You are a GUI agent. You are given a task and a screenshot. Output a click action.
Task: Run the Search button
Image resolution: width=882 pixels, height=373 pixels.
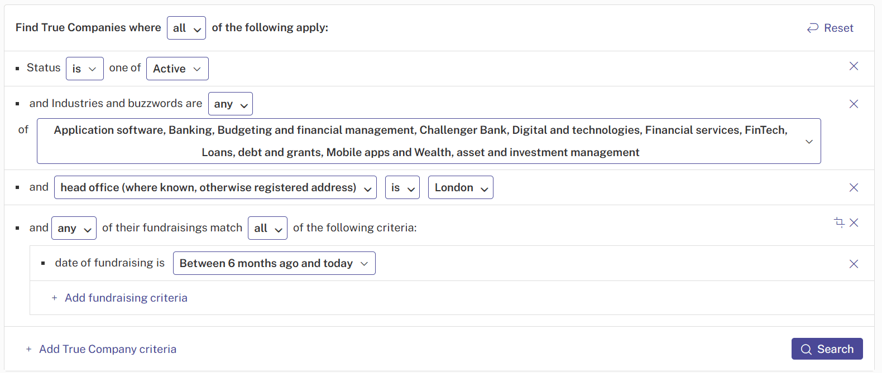tap(827, 349)
